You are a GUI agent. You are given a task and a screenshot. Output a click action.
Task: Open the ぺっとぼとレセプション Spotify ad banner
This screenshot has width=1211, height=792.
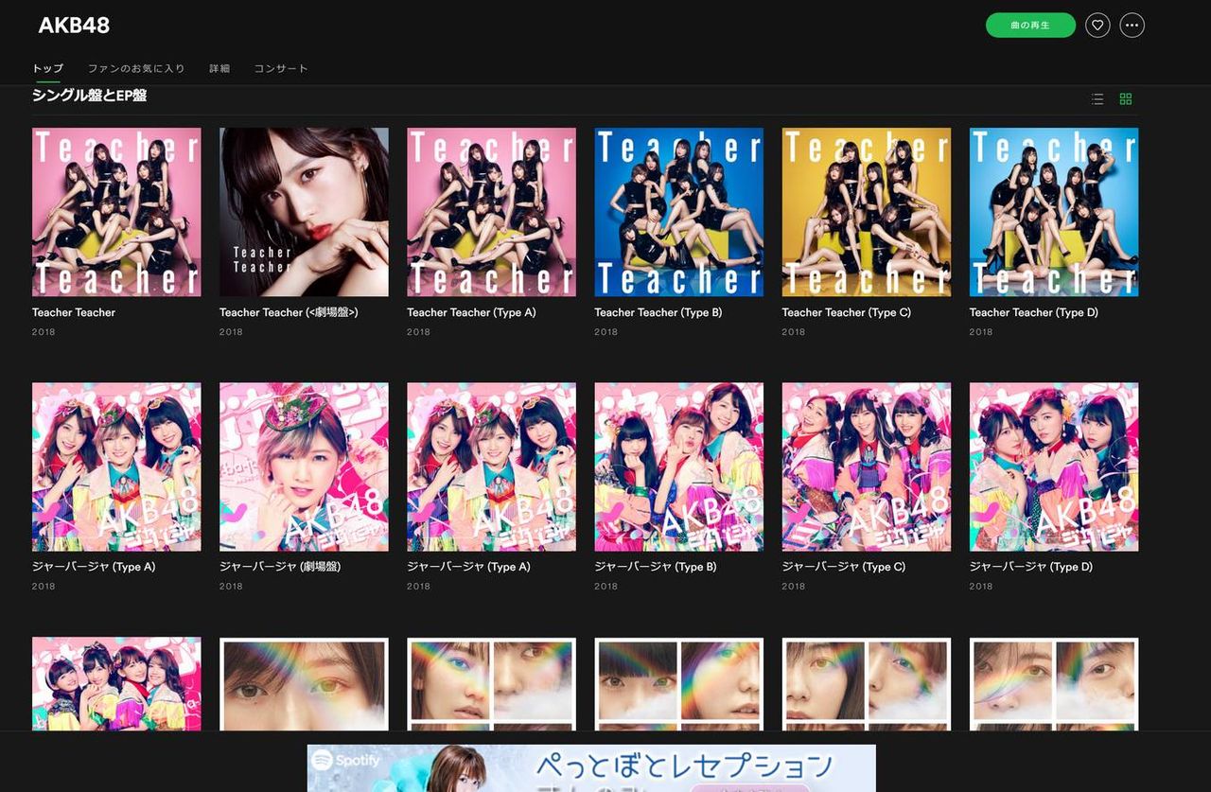(x=591, y=768)
